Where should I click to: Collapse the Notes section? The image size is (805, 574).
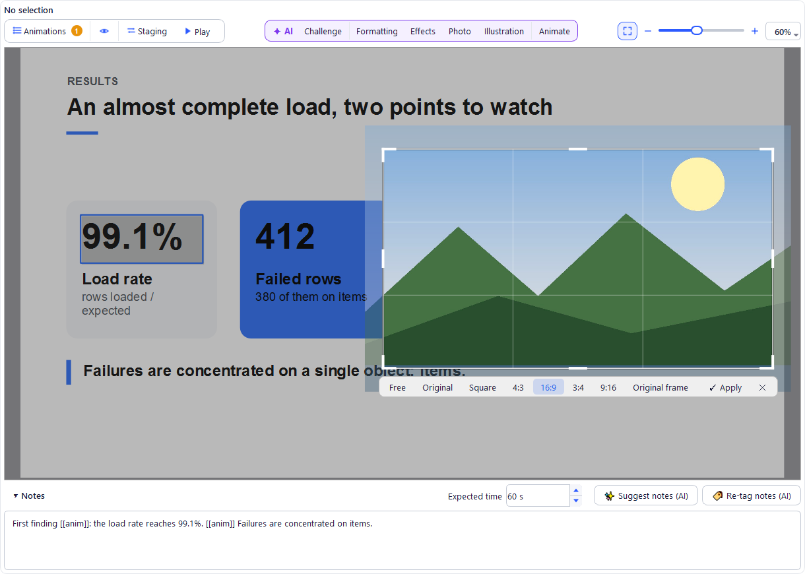point(29,495)
